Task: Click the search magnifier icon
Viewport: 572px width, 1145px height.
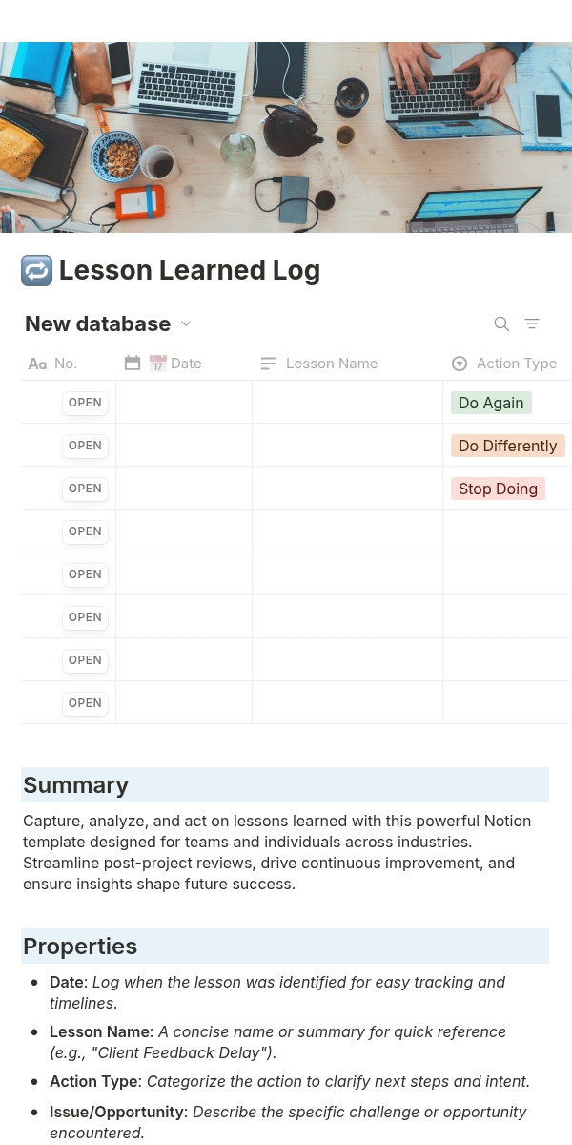Action: click(x=501, y=323)
